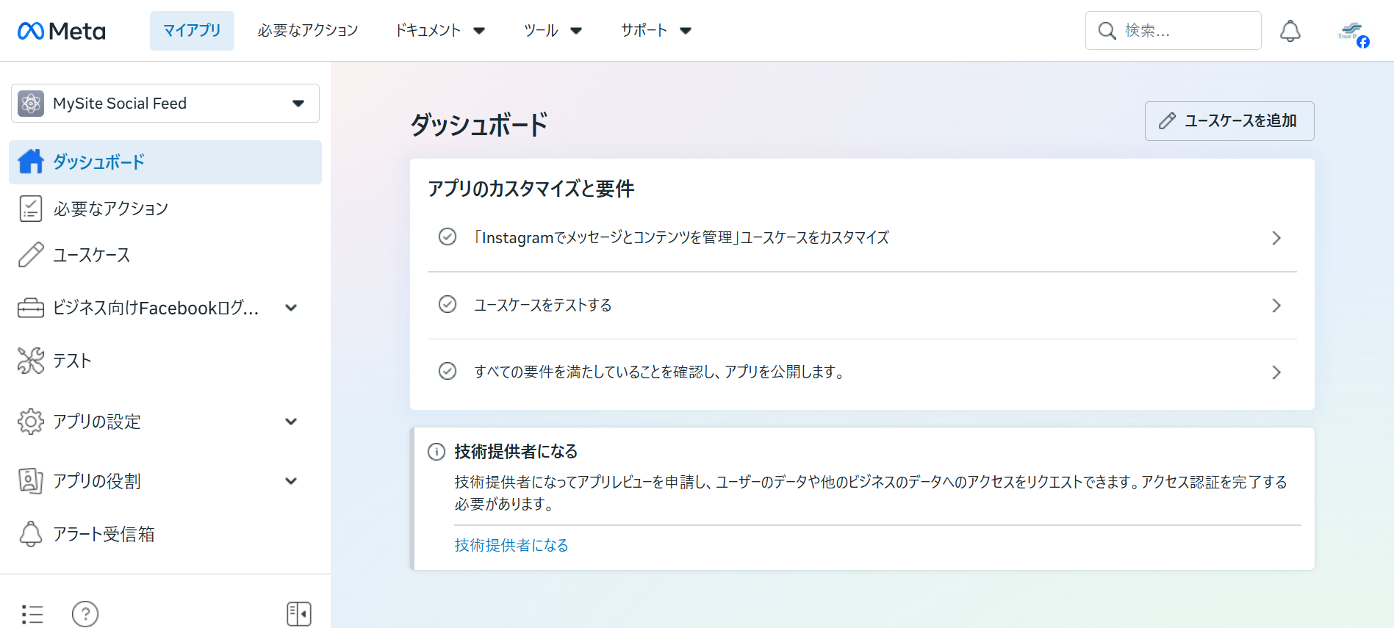1394x628 pixels.
Task: Click 「Instagramでメッセージとコンテンツを管理」 row text
Action: point(681,237)
